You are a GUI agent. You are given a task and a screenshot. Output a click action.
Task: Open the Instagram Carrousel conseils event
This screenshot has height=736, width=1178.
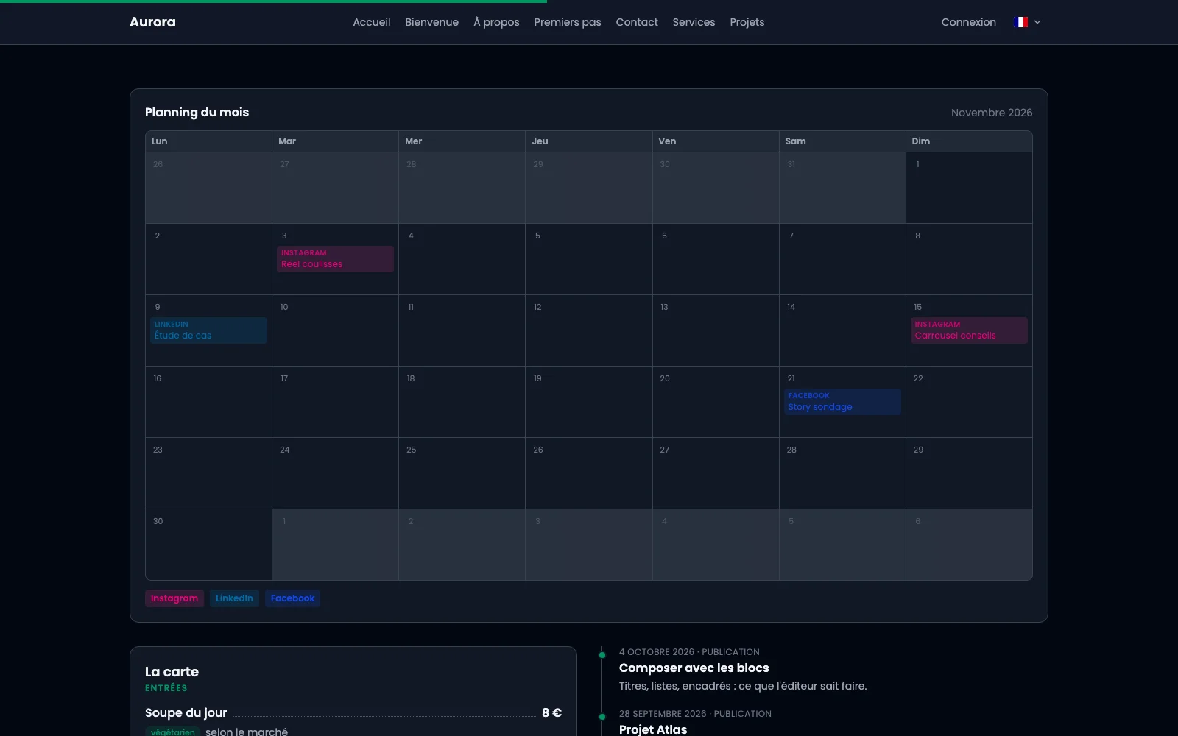tap(969, 330)
